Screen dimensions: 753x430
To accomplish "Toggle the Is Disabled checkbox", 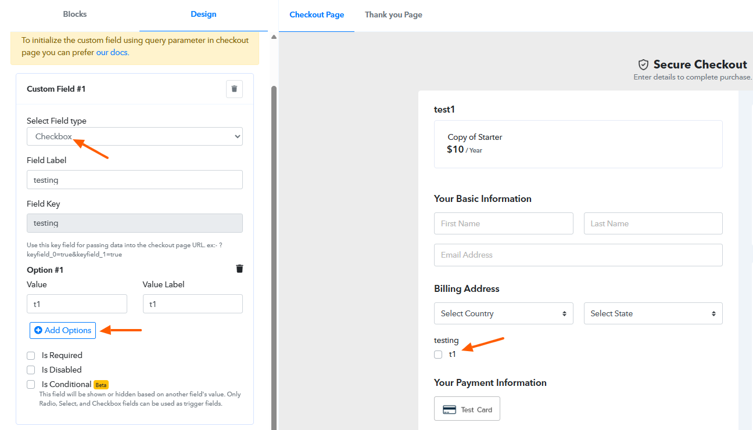I will point(31,370).
